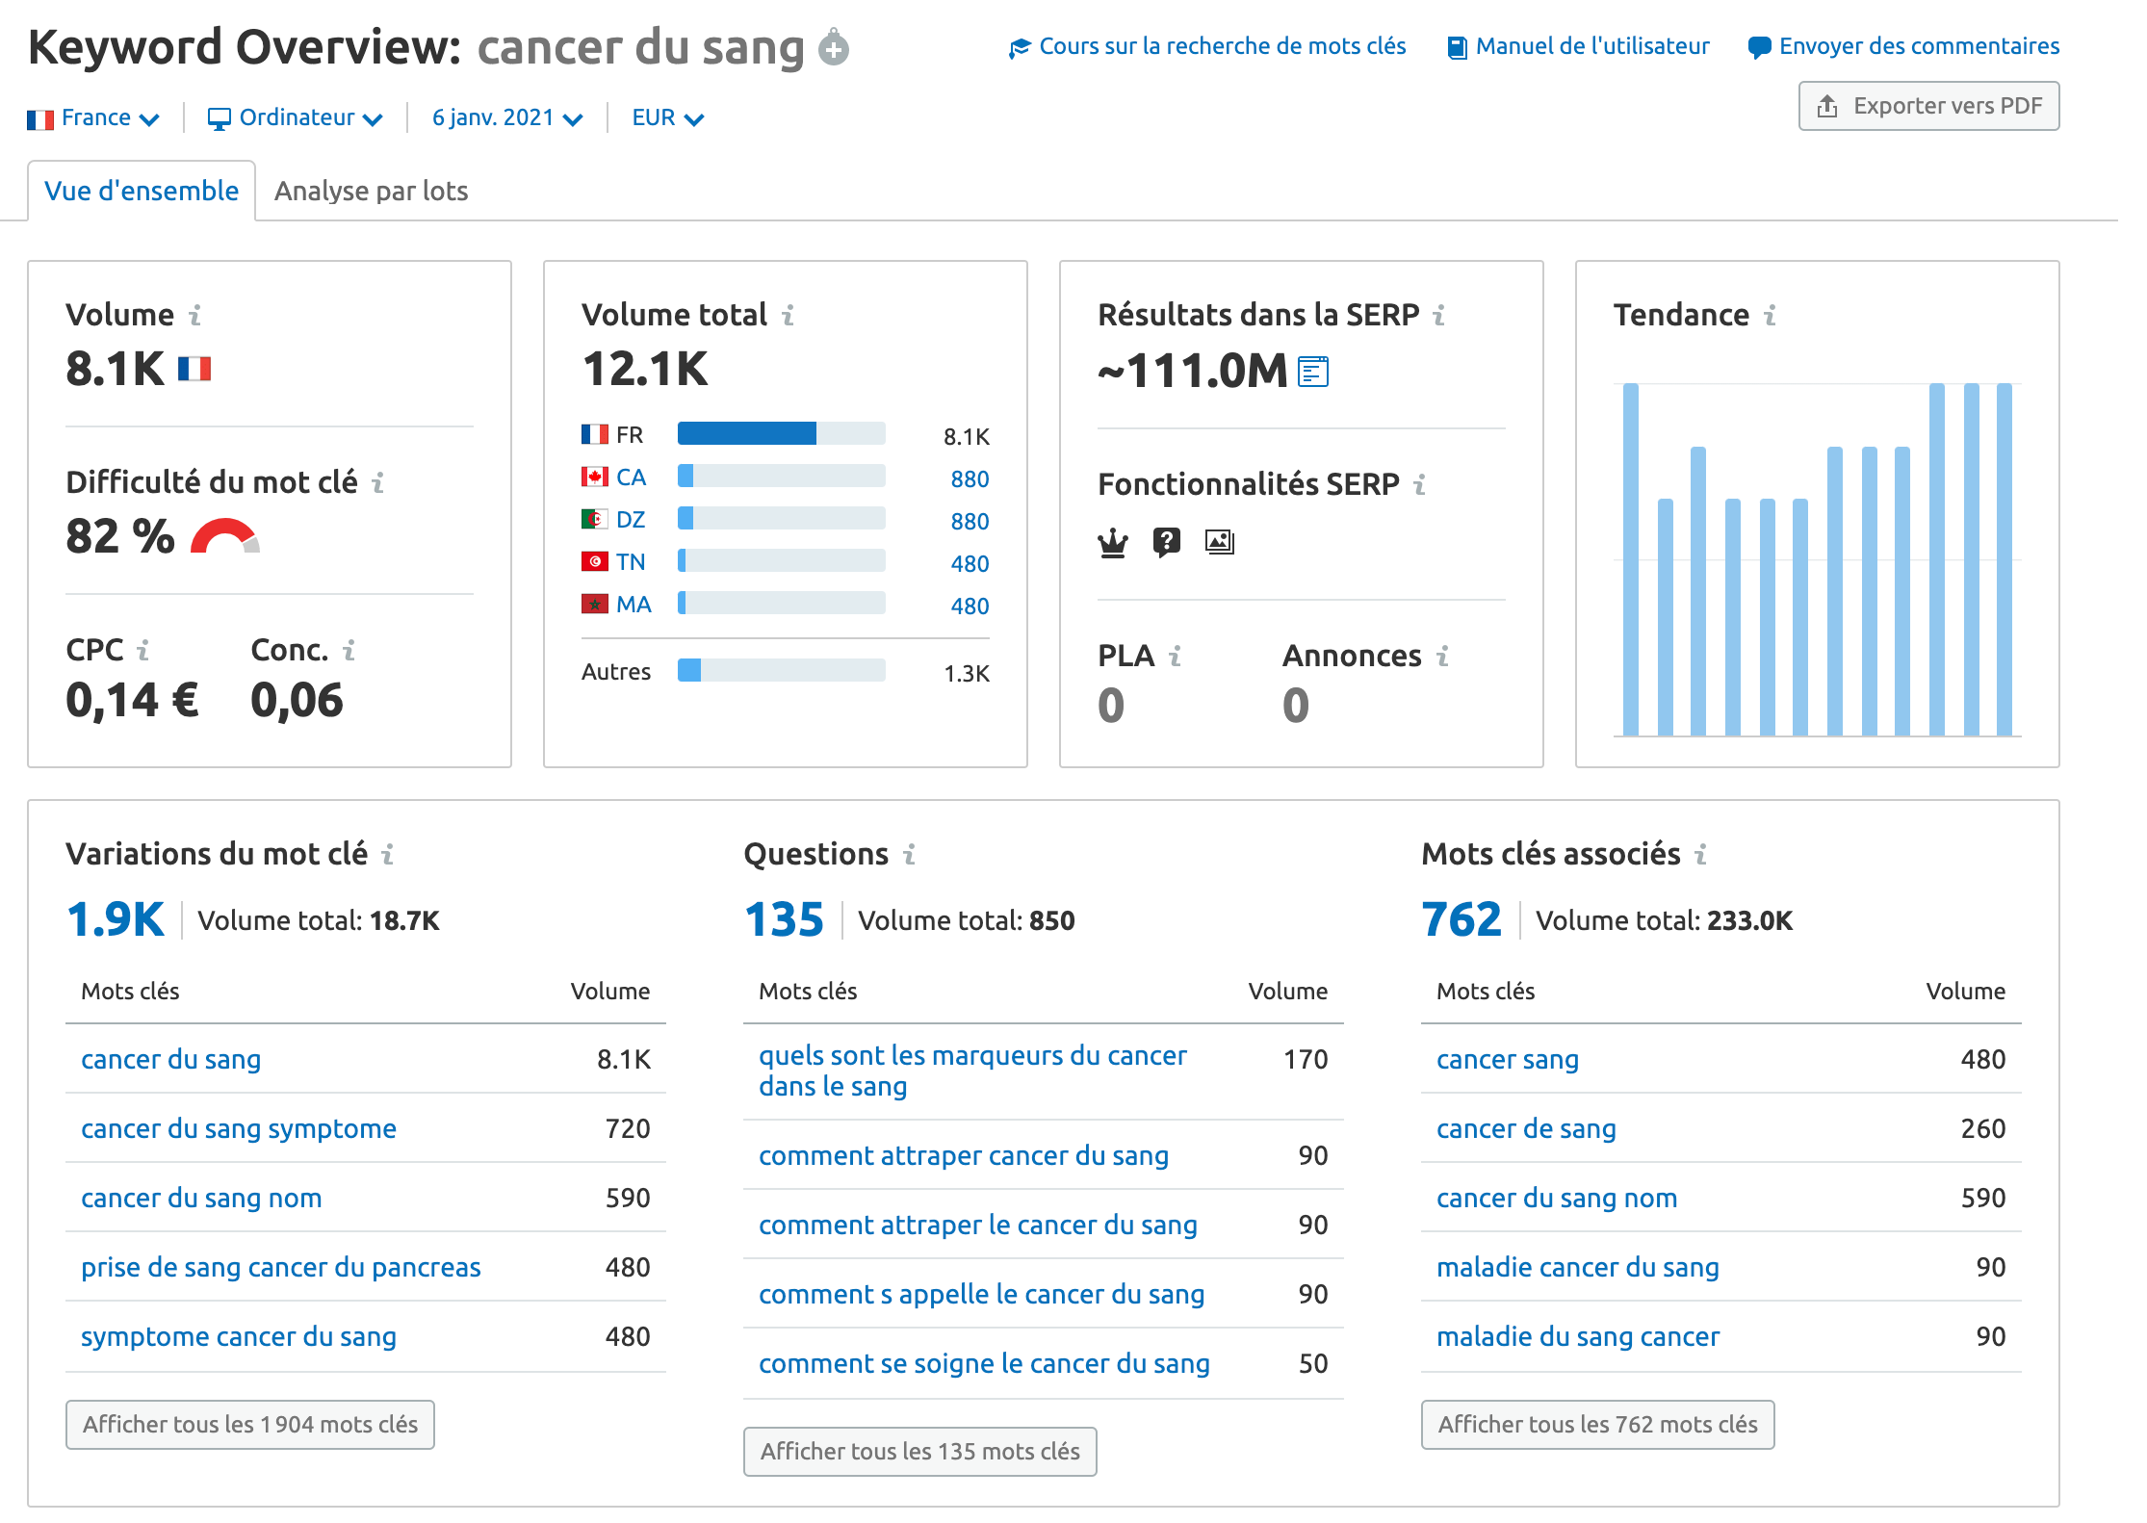Viewport: 2147px width, 1523px height.
Task: Click the crown SERP feature icon
Action: (1113, 543)
